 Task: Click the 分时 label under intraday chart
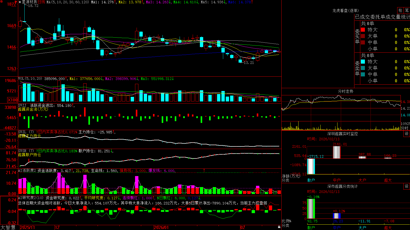pos(405,128)
